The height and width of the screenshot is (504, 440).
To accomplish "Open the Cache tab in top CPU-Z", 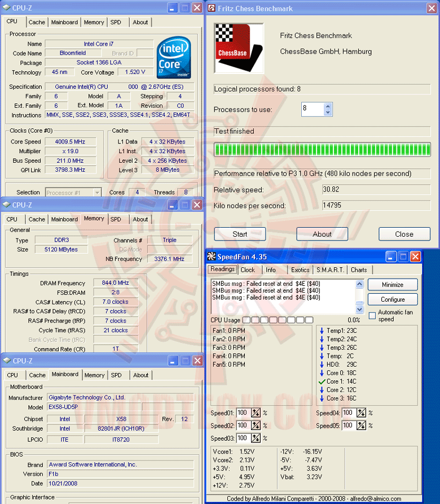I will point(37,22).
